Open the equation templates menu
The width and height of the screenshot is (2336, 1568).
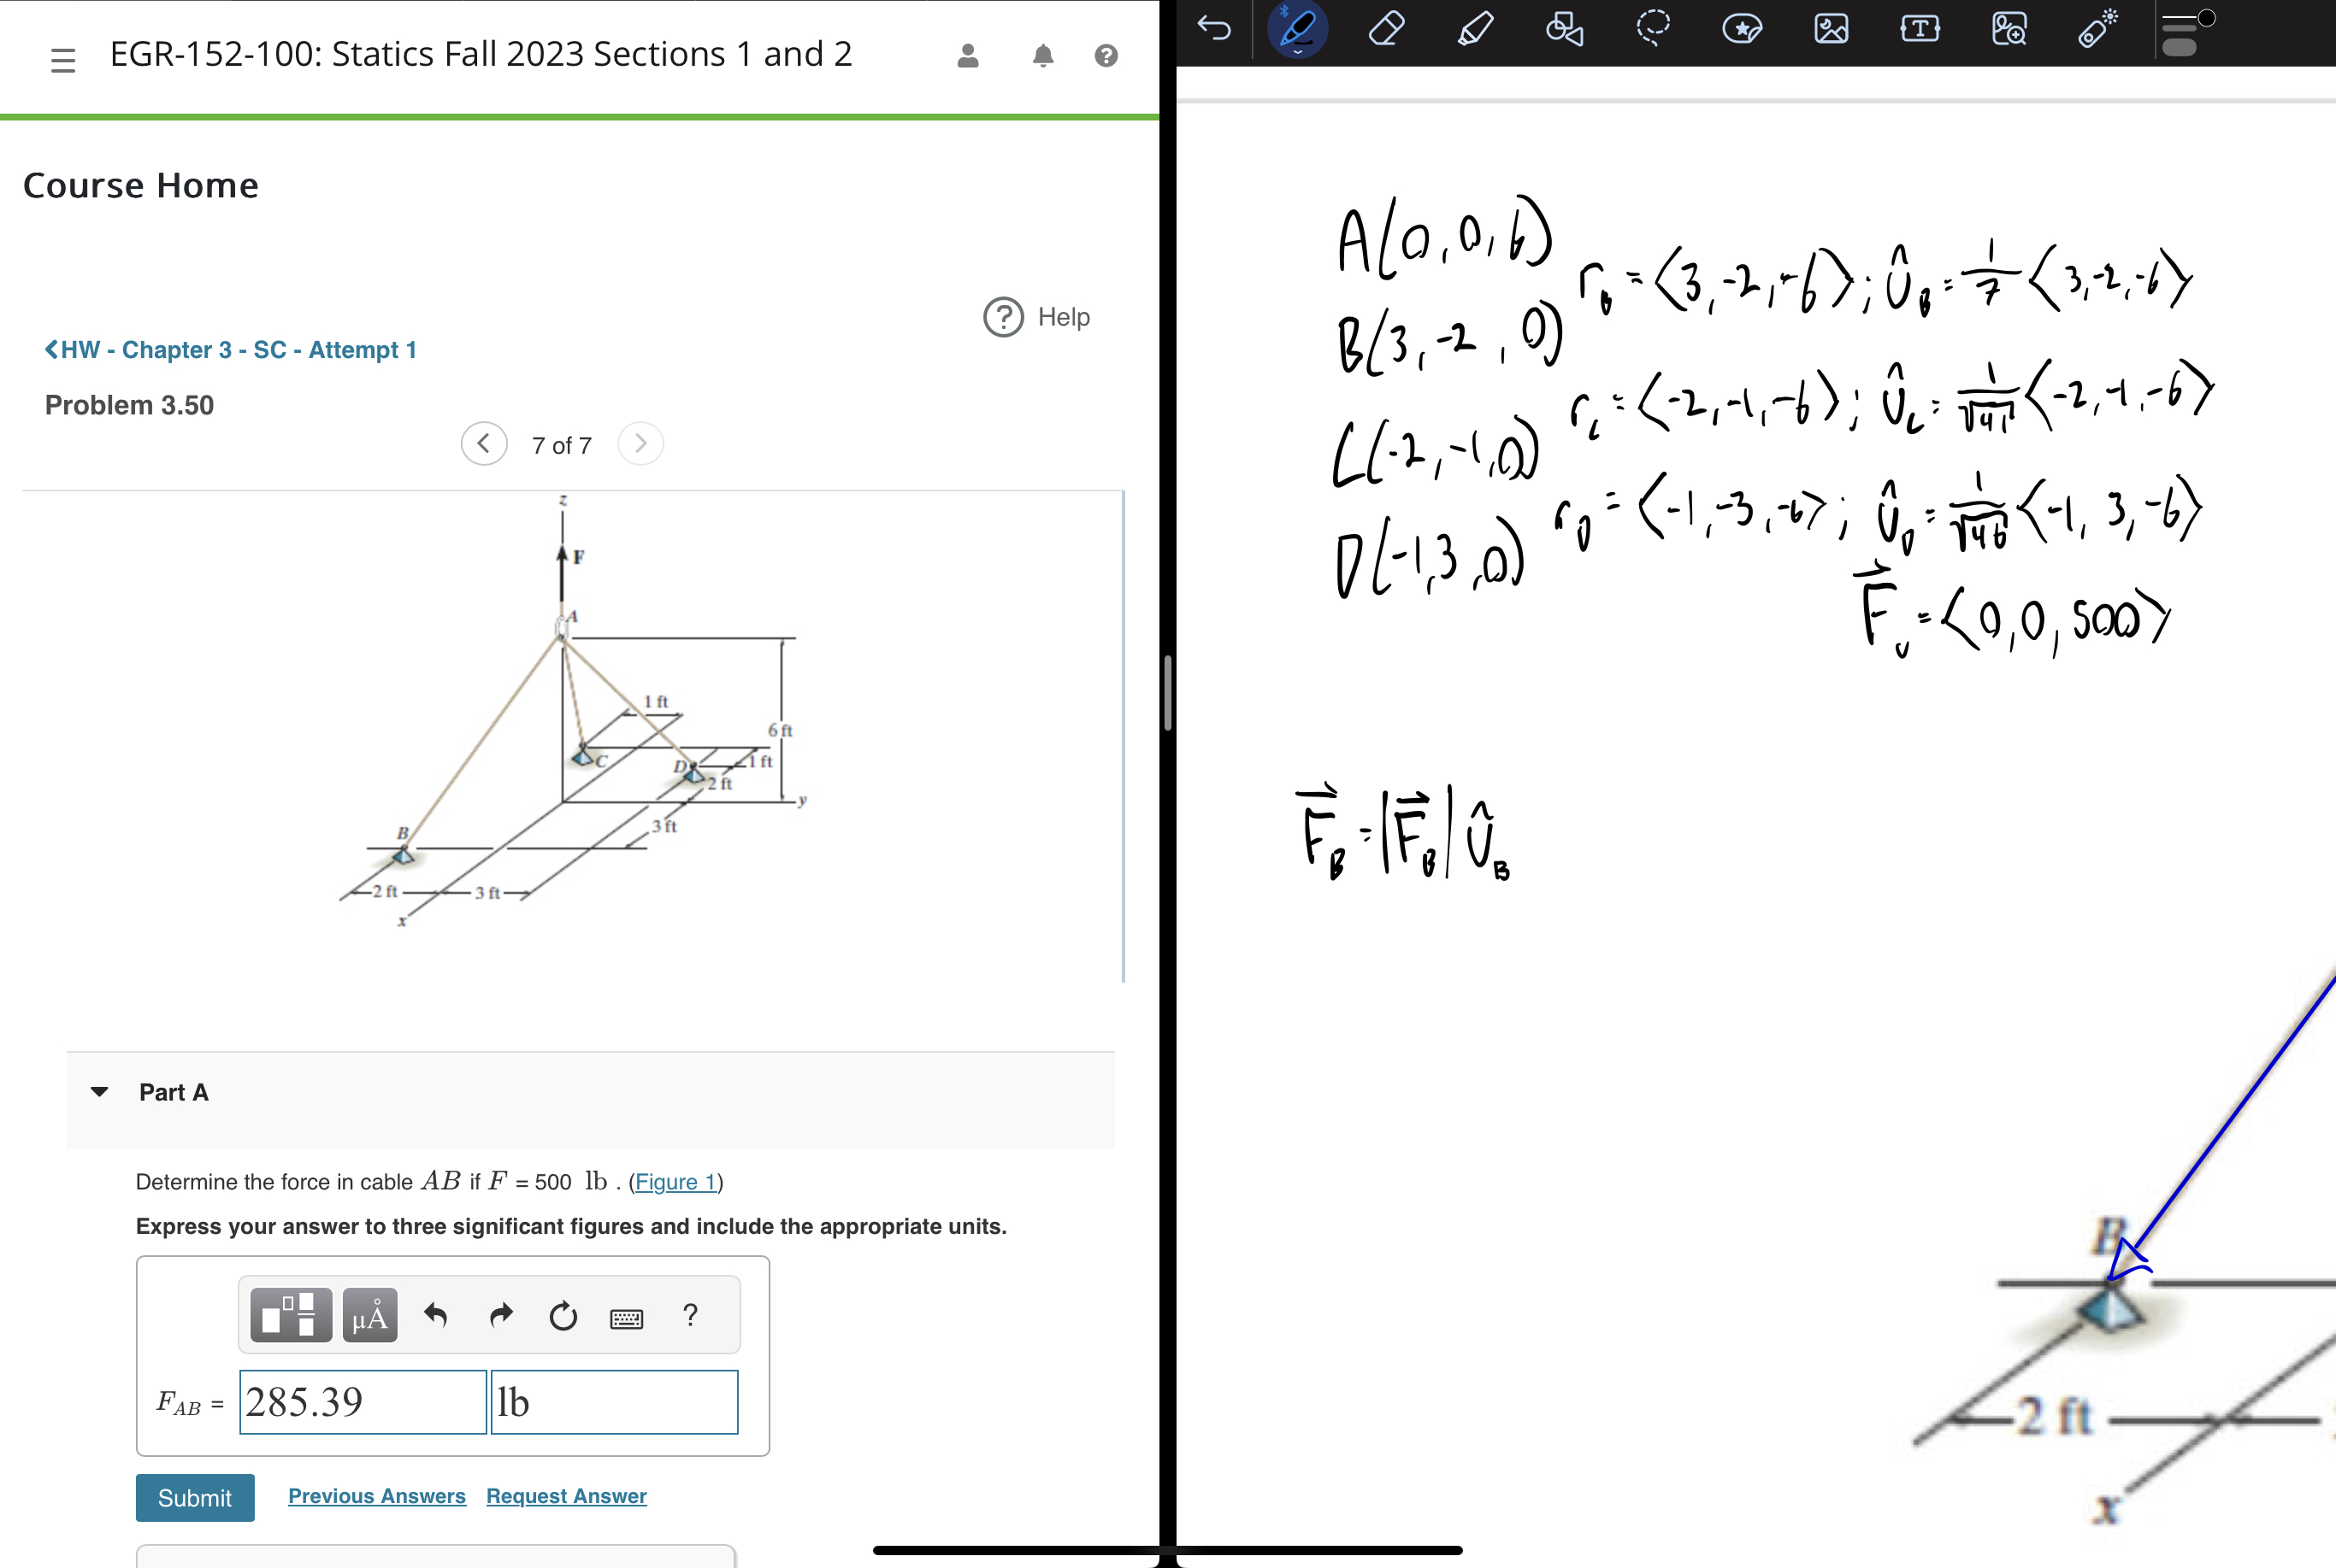tap(288, 1315)
